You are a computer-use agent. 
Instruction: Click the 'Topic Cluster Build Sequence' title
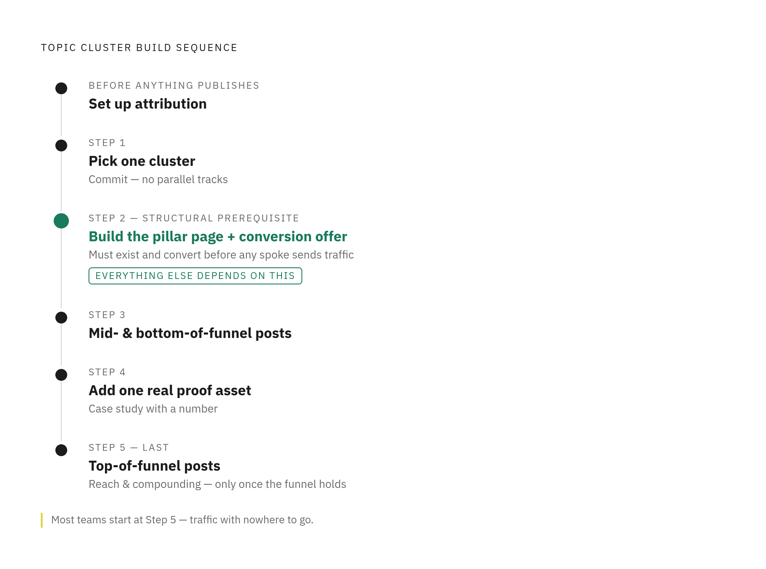click(139, 48)
